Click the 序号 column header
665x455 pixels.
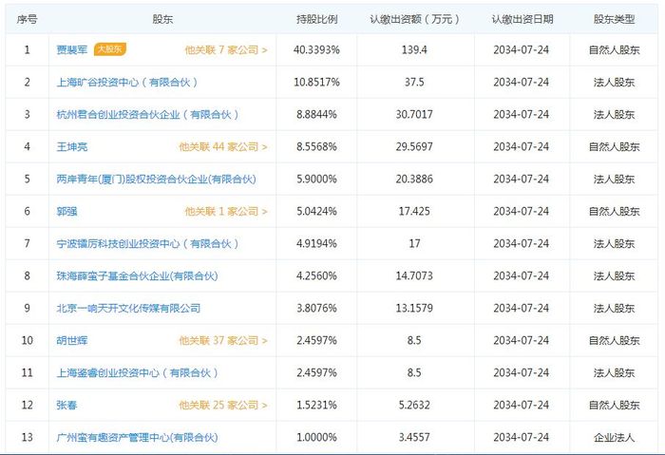(27, 19)
